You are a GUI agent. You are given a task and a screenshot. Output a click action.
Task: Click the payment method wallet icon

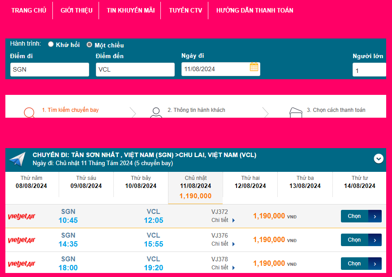[295, 112]
